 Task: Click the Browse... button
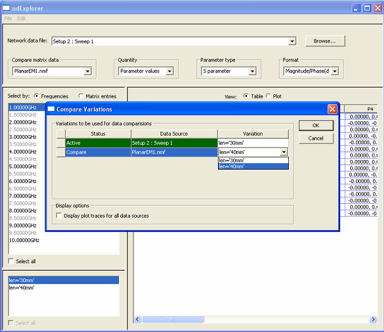(325, 41)
